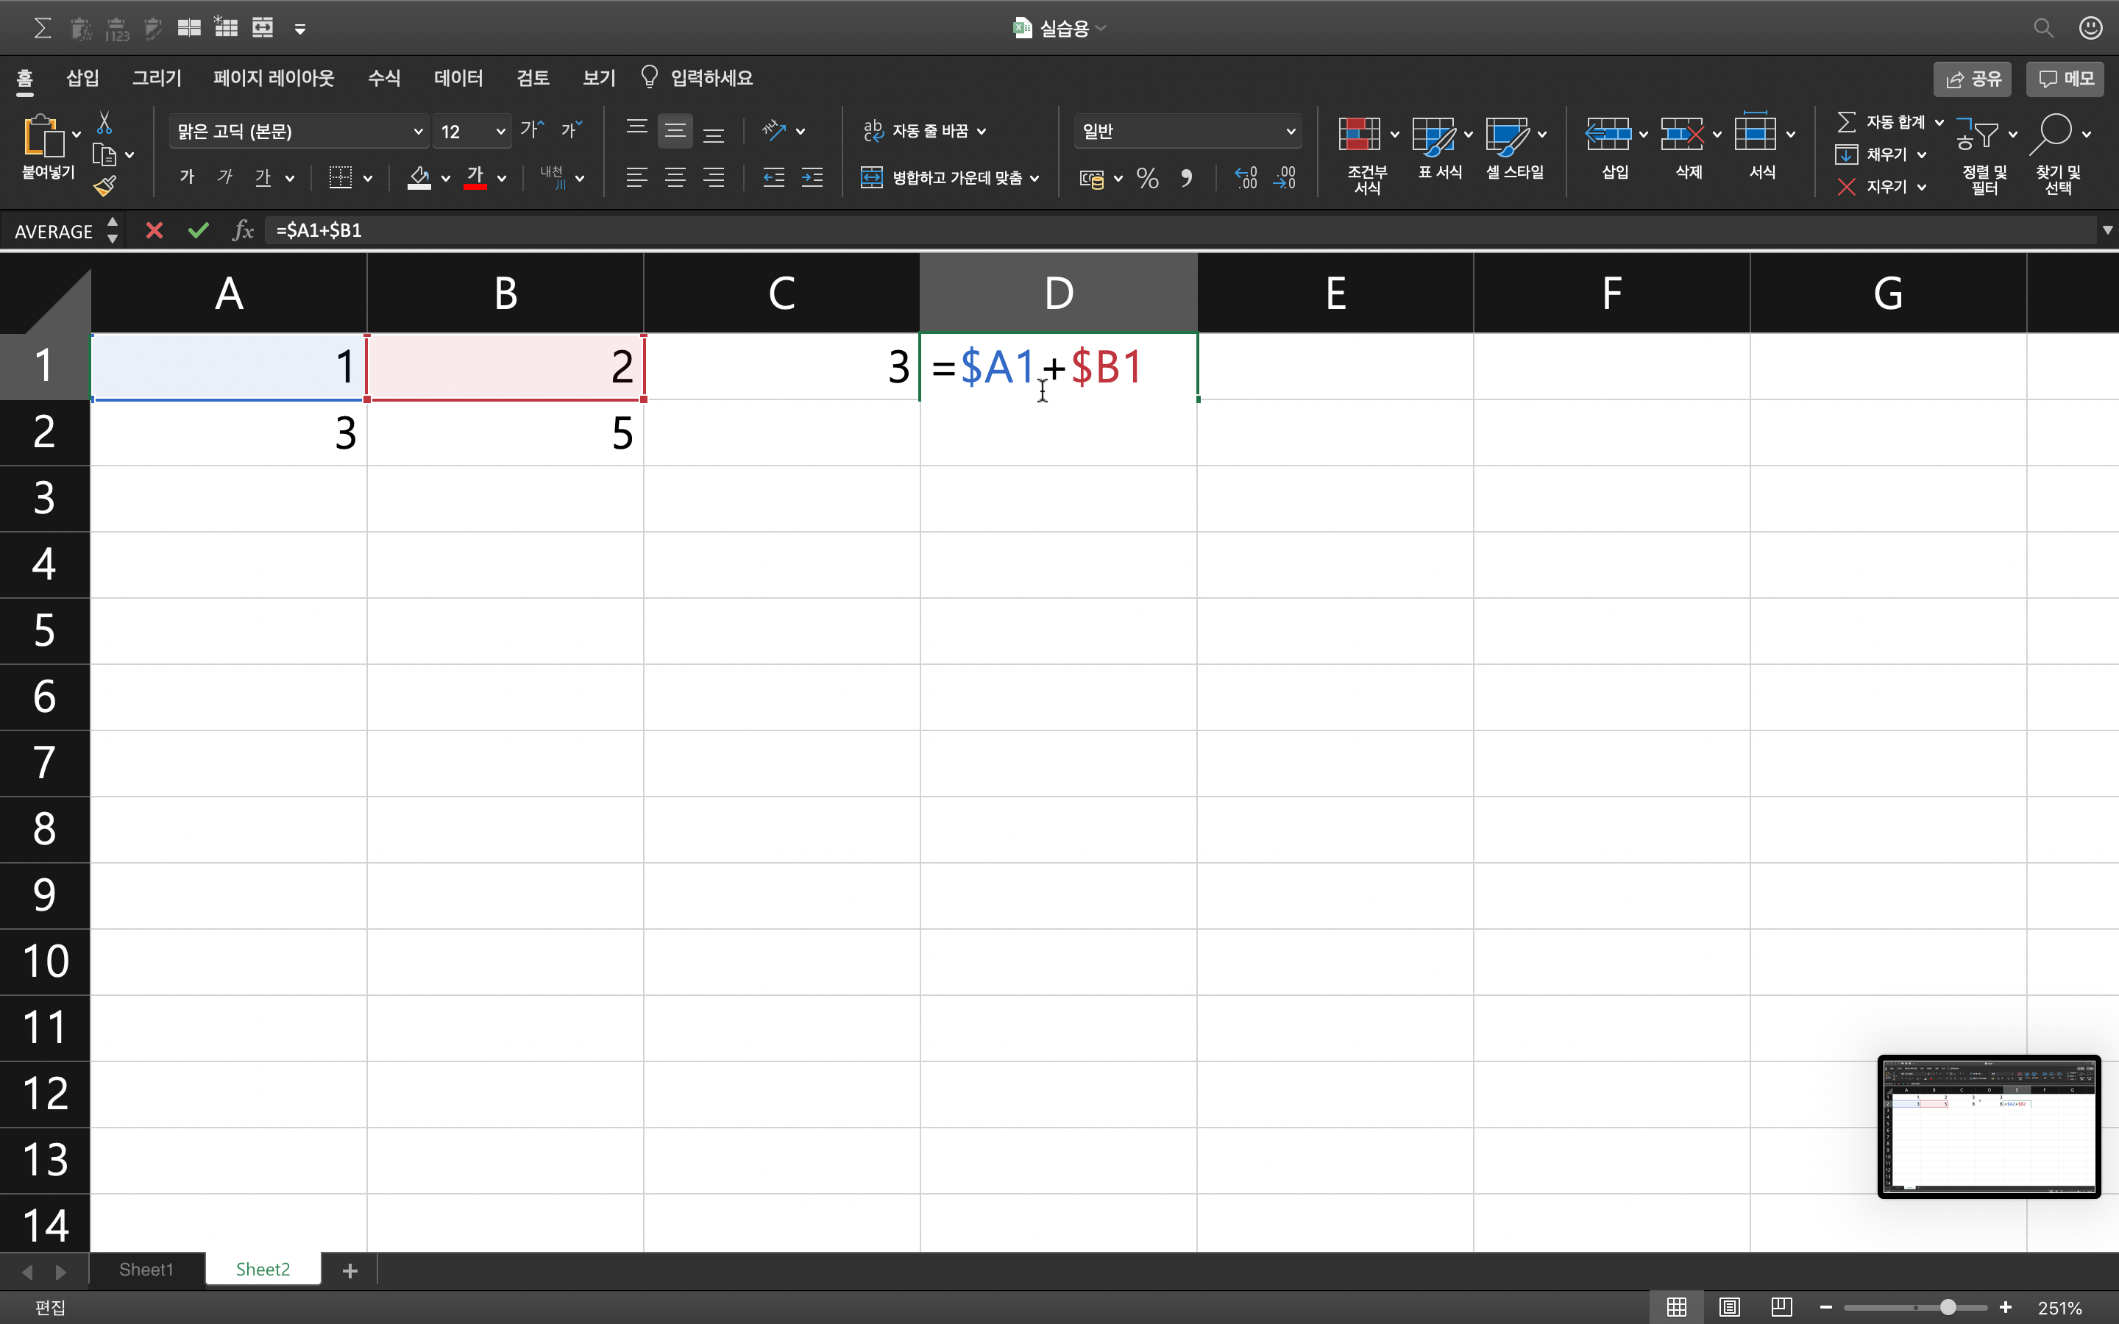Expand the number format combo box

pyautogui.click(x=1290, y=132)
